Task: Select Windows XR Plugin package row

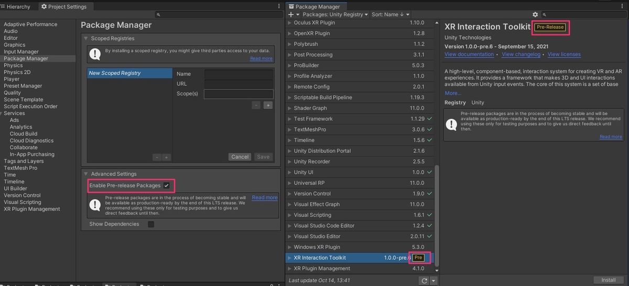Action: click(x=360, y=247)
